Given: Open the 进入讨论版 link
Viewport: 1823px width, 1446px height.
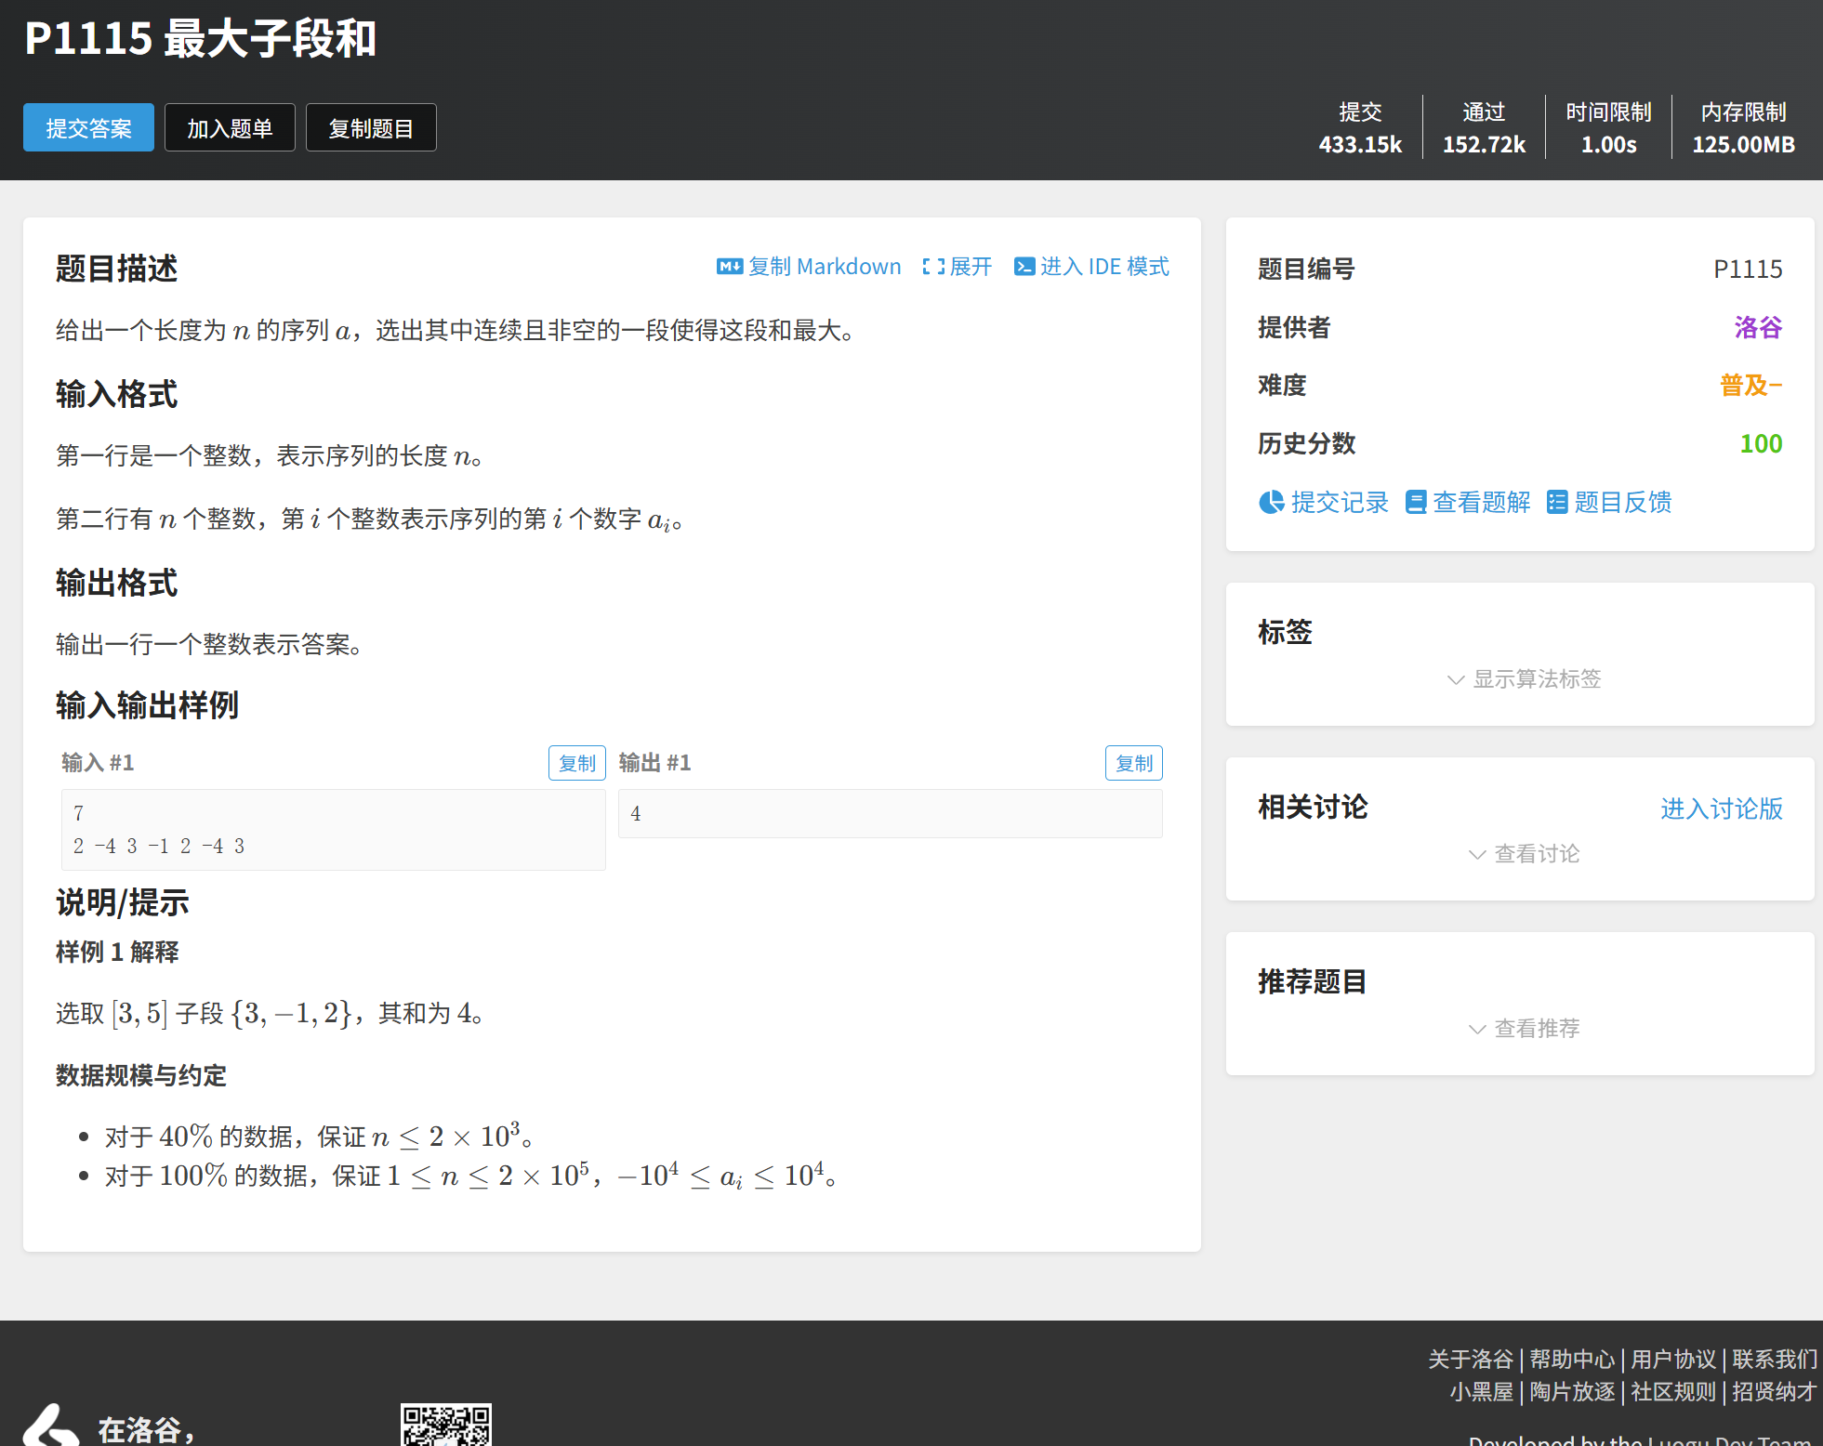Looking at the screenshot, I should pyautogui.click(x=1721, y=808).
